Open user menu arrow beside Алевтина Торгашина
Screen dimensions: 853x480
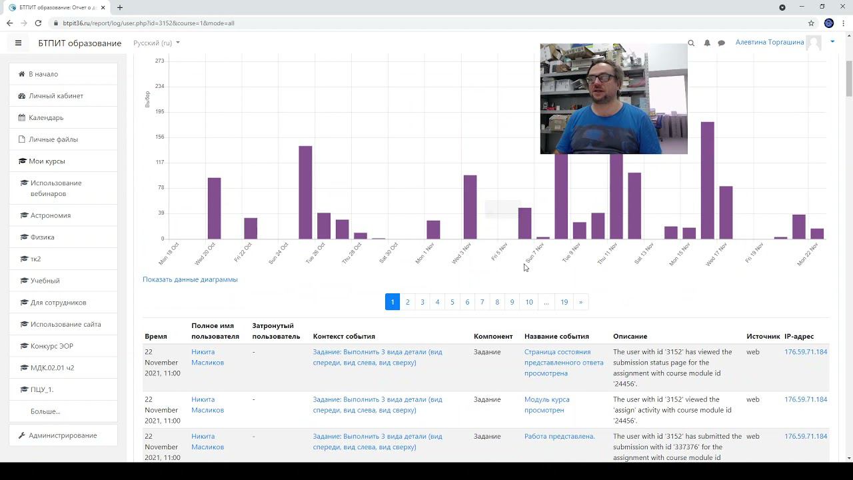832,42
